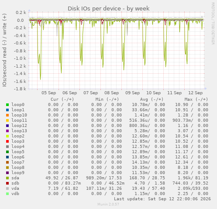The image size is (217, 209).
Task: Click the loop3 red color swatch
Action: click(7, 141)
